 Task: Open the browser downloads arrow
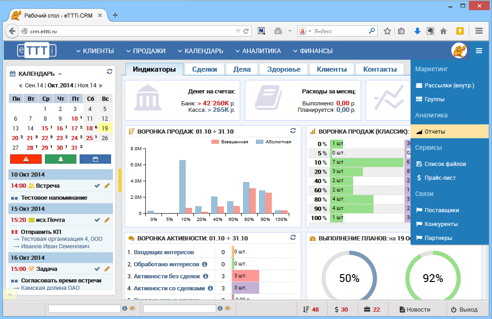click(417, 31)
